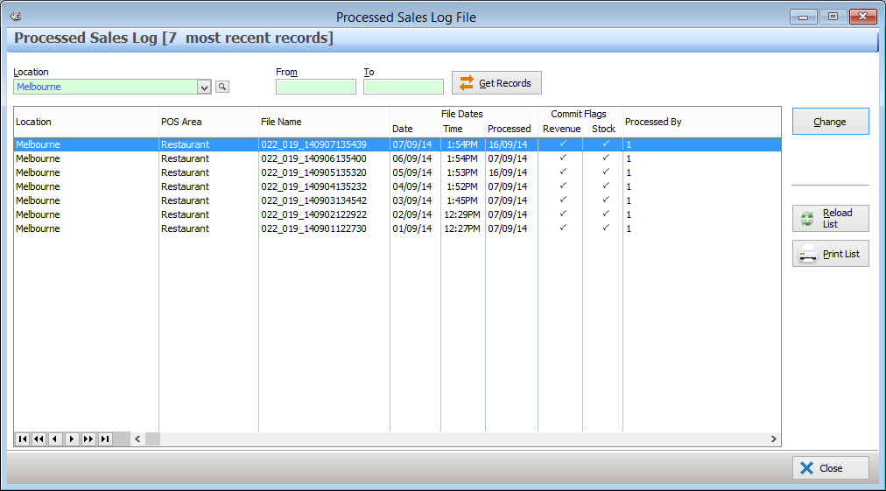886x491 pixels.
Task: Click processed date 16/09/14 in 05/09/14 row
Action: (x=508, y=172)
